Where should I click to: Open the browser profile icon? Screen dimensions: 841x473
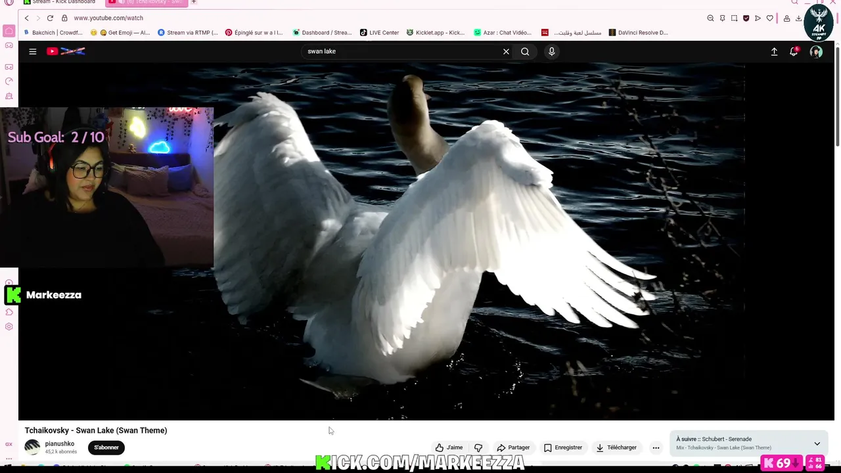click(786, 18)
